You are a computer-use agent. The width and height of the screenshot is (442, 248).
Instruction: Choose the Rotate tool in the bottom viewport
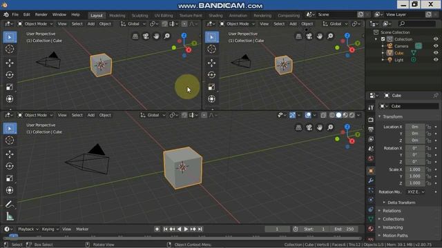tap(10, 166)
